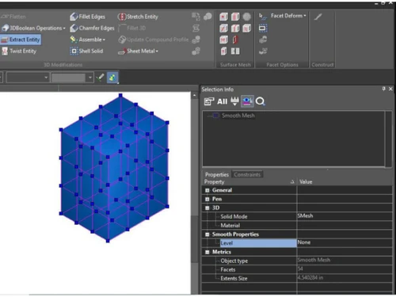Switch to the Constraints tab
Viewport: 396px width, 297px height.
[247, 174]
